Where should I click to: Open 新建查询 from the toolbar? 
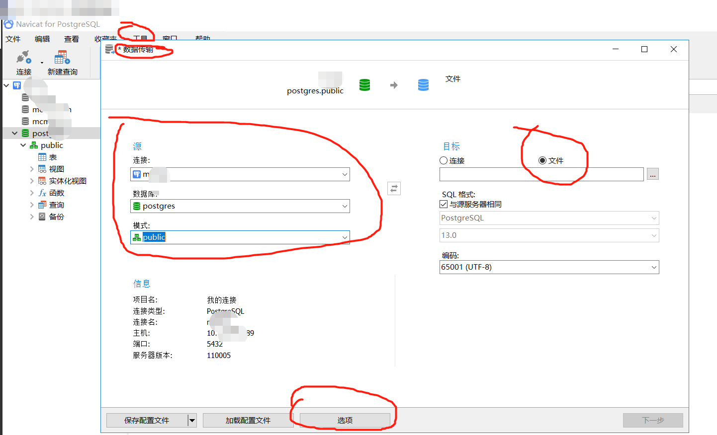pos(62,58)
